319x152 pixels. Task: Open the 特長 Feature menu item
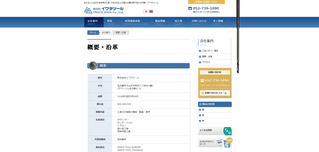(111, 22)
